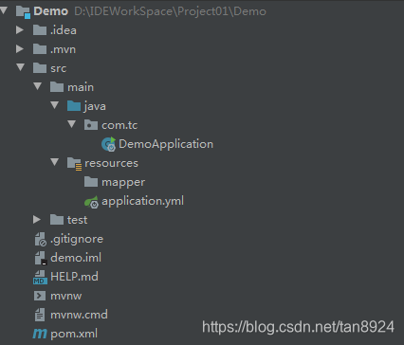Image resolution: width=404 pixels, height=345 pixels.
Task: Collapse the main folder arrow
Action: 38,86
